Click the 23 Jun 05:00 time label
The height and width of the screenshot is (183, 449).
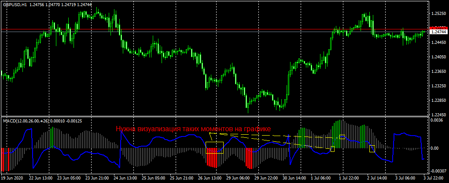click(69, 178)
